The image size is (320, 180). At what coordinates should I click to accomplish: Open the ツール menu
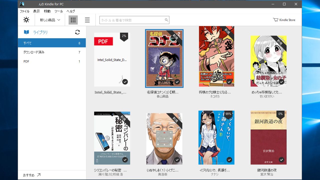59,11
